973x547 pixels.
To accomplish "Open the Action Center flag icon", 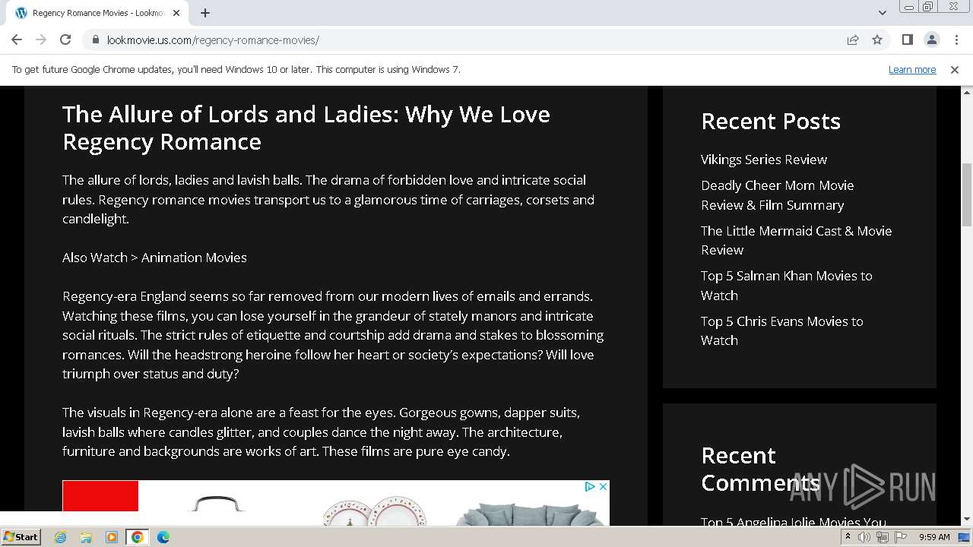I will pos(901,537).
